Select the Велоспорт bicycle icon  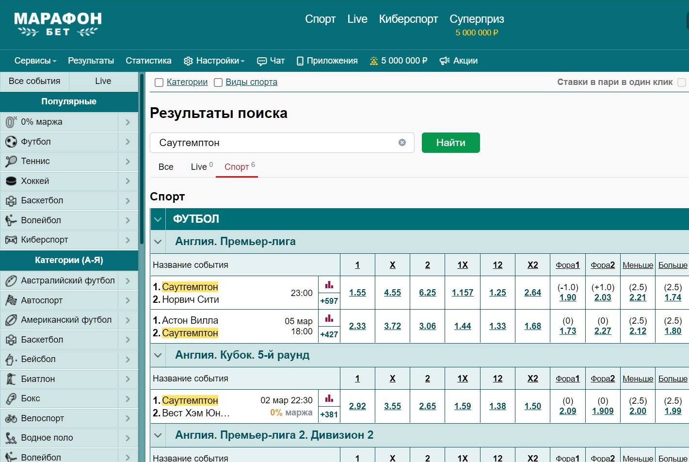(11, 418)
